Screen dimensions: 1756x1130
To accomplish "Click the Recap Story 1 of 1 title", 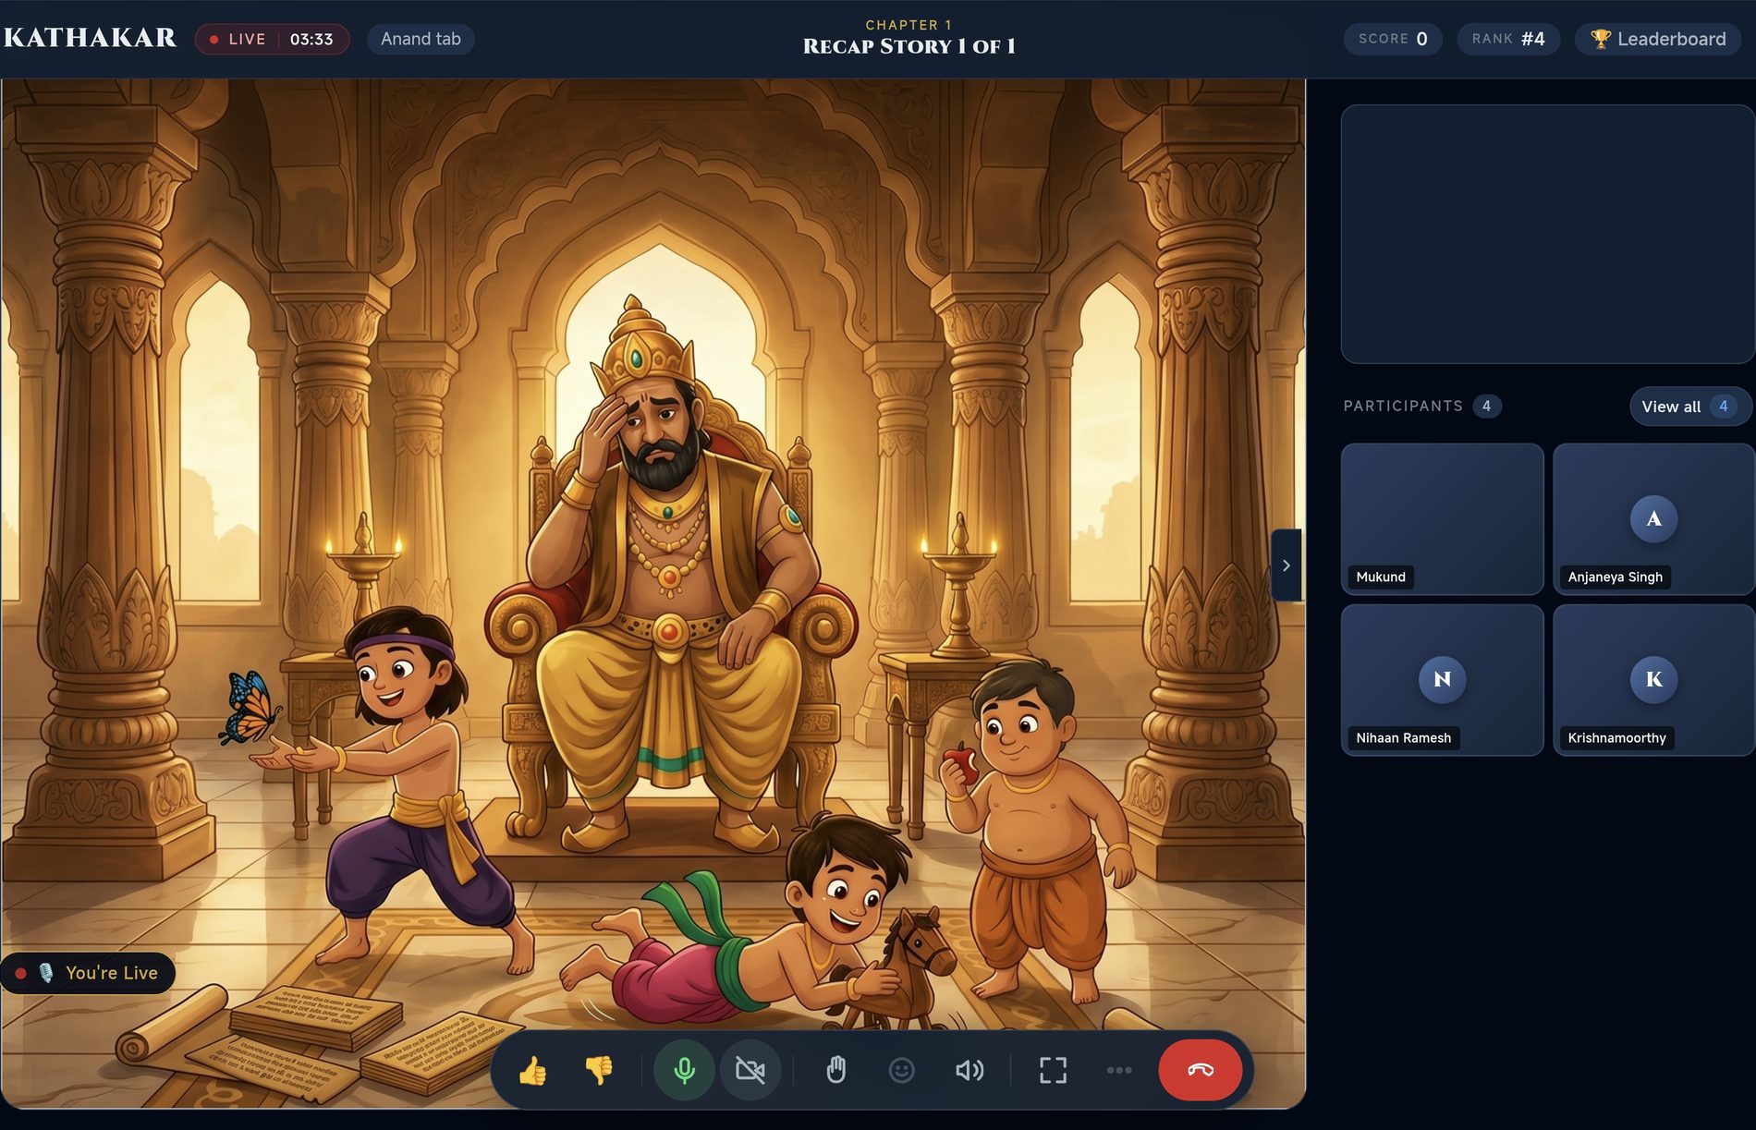I will 908,46.
